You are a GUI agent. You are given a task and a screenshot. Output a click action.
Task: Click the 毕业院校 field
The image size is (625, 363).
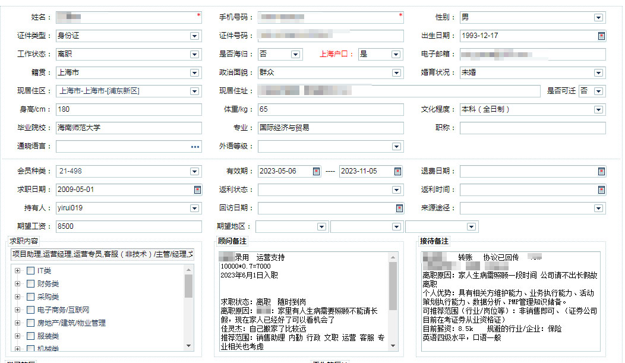pyautogui.click(x=129, y=128)
